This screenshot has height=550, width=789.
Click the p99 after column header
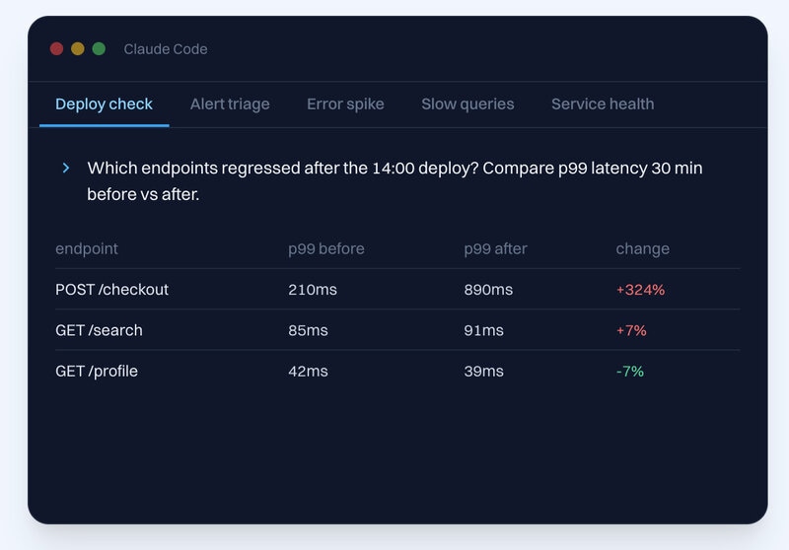[x=496, y=248]
